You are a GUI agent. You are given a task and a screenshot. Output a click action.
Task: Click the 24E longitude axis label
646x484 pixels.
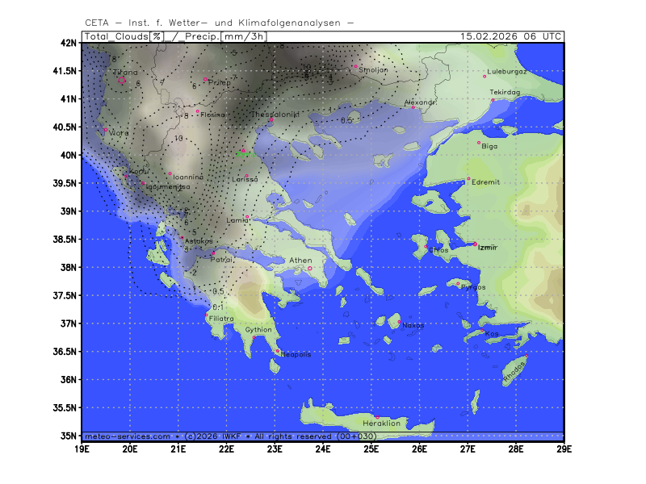pos(323,448)
